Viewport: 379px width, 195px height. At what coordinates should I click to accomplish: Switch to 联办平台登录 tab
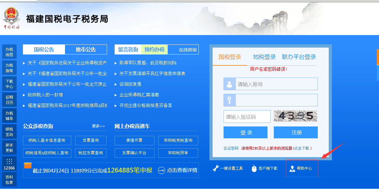[x=299, y=57]
